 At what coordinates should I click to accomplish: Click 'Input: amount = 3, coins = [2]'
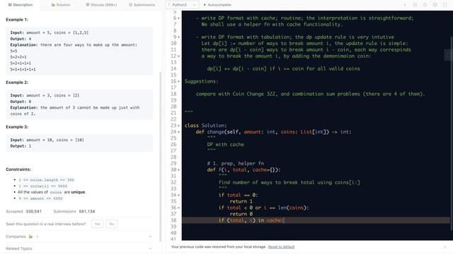pos(45,95)
